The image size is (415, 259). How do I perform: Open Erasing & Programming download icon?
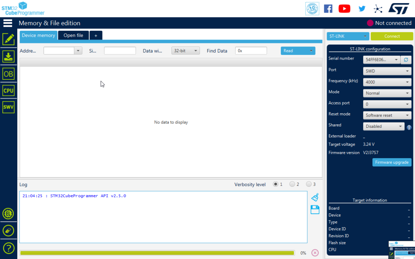(8, 56)
